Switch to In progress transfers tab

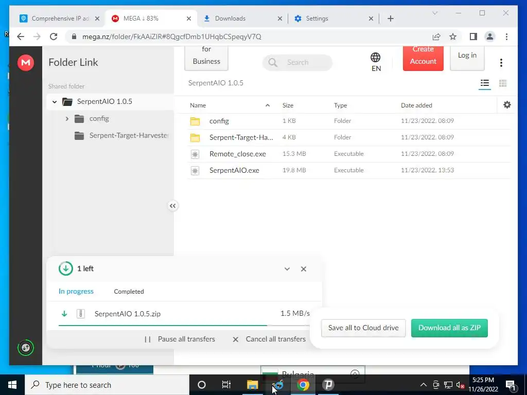coord(76,292)
